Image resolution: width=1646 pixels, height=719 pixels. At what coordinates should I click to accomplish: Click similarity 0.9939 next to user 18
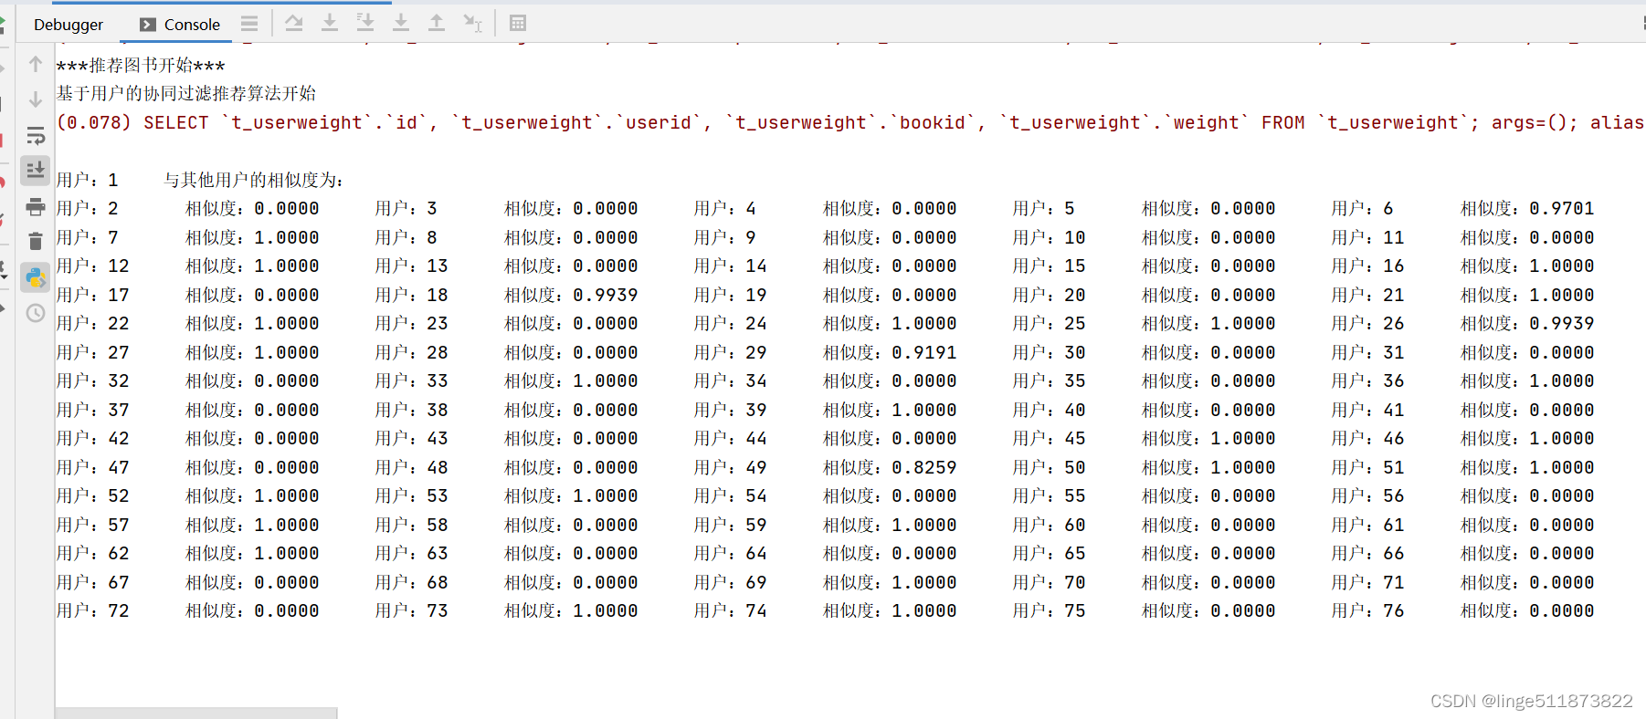tap(606, 295)
